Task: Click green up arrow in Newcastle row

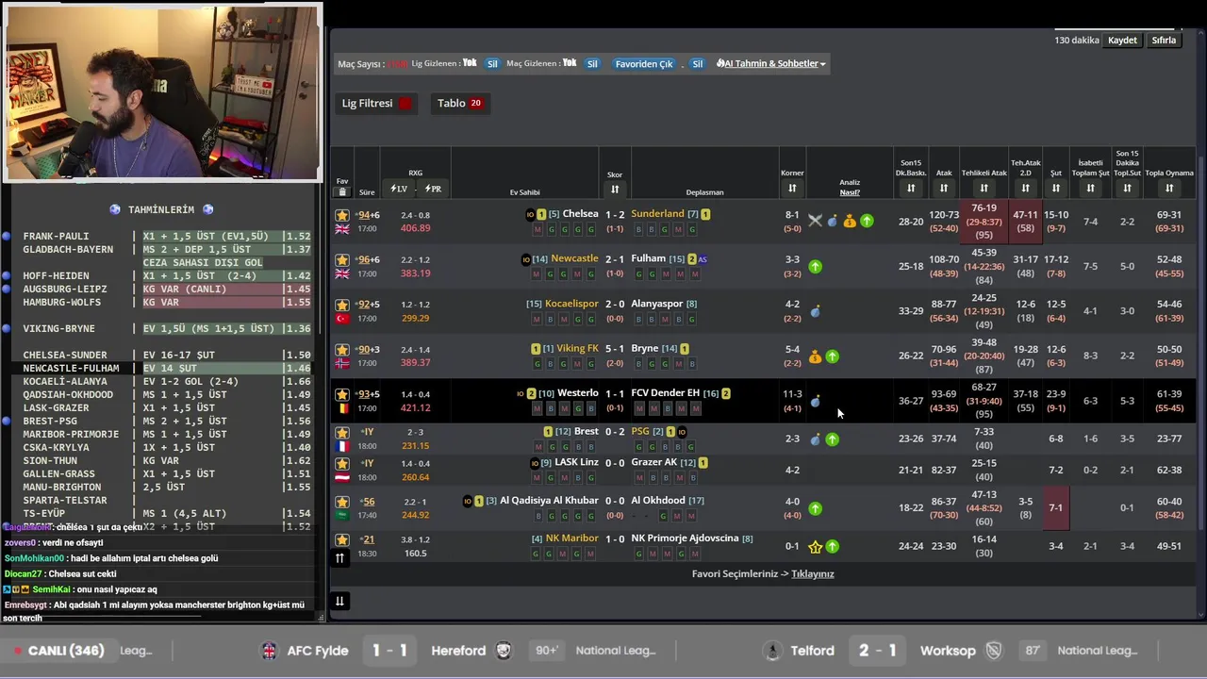Action: tap(815, 267)
